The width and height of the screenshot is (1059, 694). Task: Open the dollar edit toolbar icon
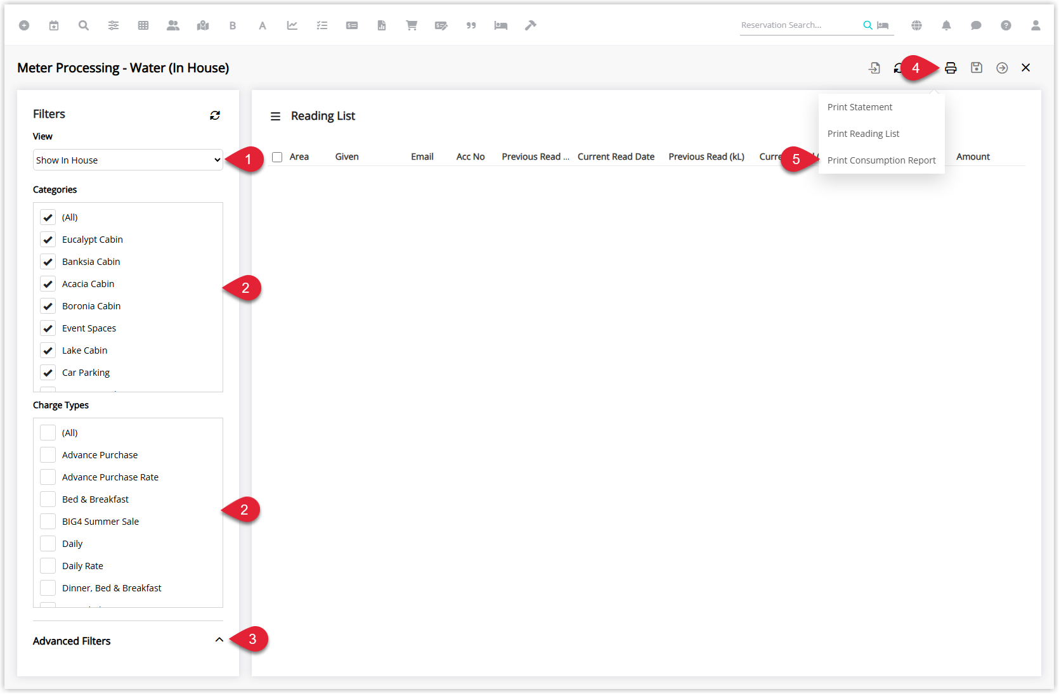(x=441, y=25)
